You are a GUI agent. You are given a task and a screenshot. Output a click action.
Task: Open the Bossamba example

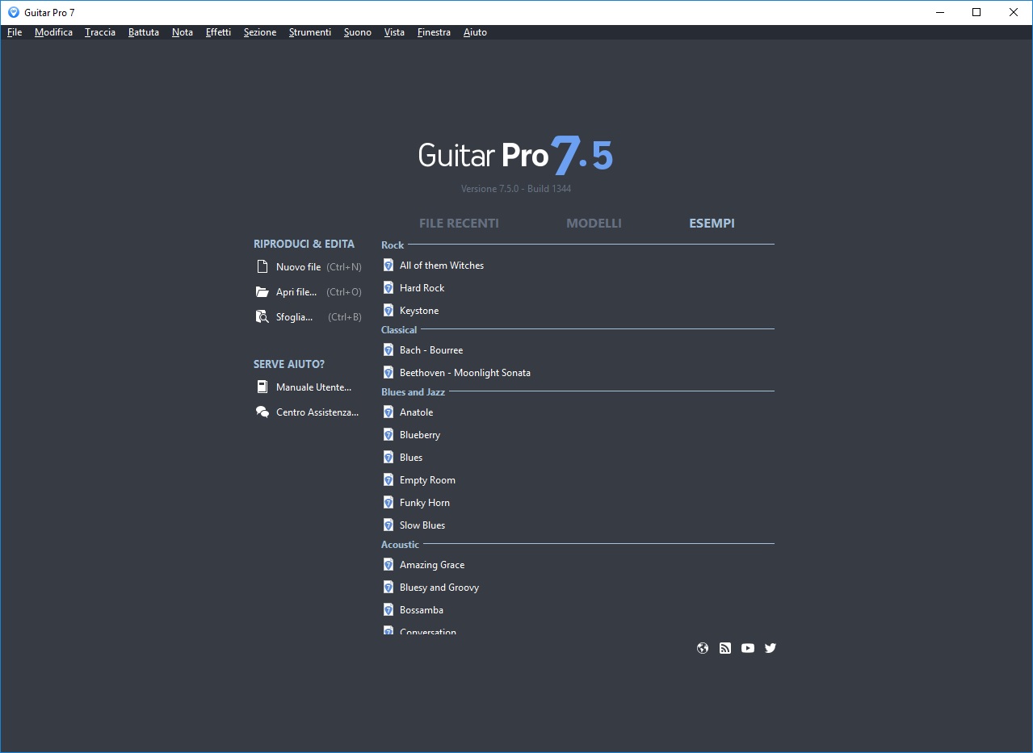[422, 609]
